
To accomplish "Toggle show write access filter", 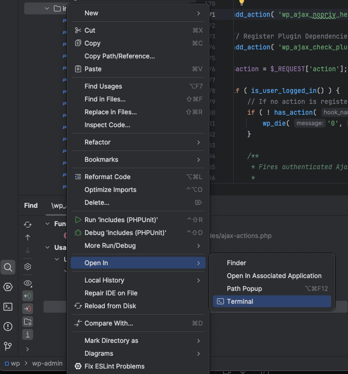I will pyautogui.click(x=28, y=309).
